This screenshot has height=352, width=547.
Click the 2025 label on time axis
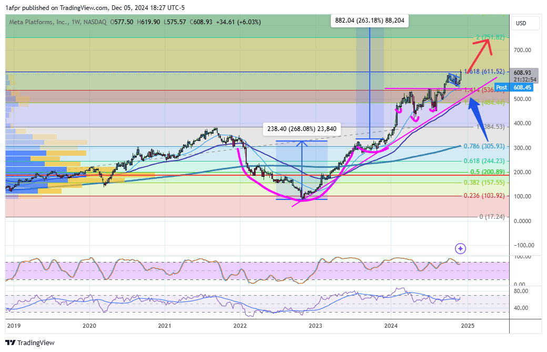468,326
